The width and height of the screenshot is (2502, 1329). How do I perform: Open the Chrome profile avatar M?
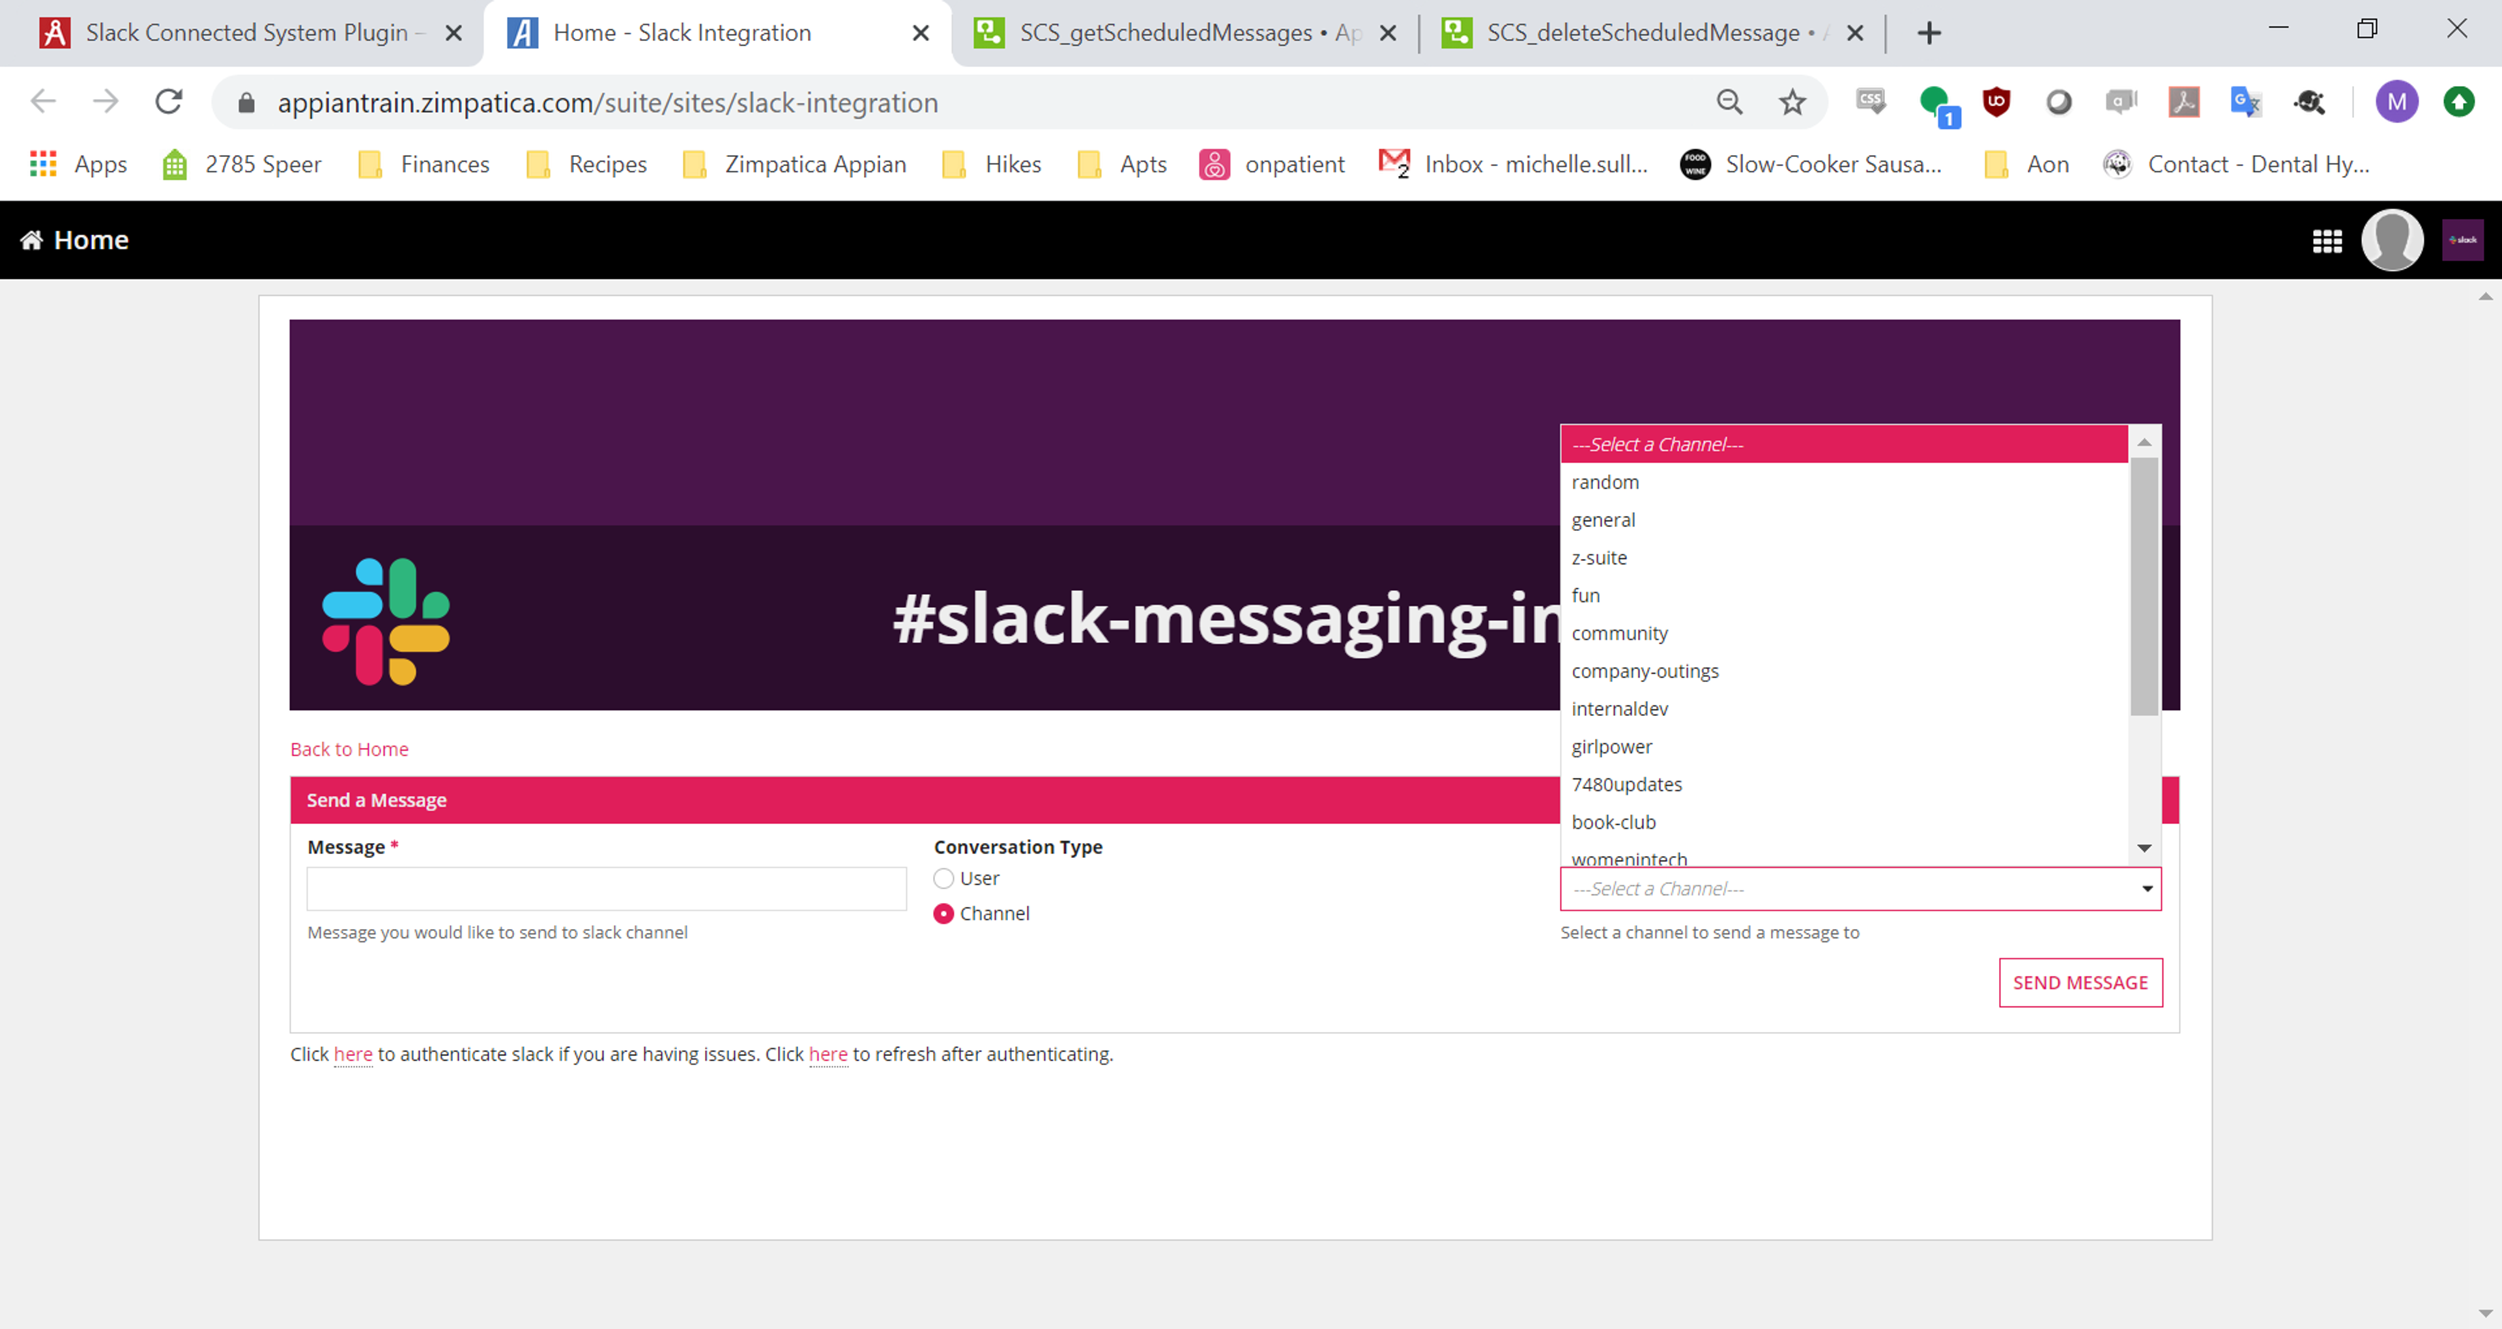pos(2396,102)
